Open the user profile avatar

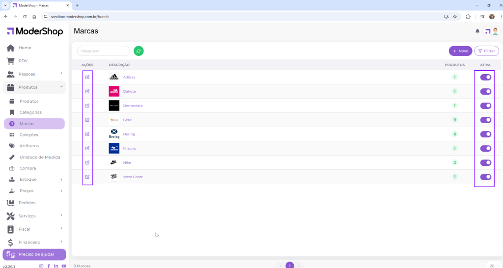pos(495,31)
